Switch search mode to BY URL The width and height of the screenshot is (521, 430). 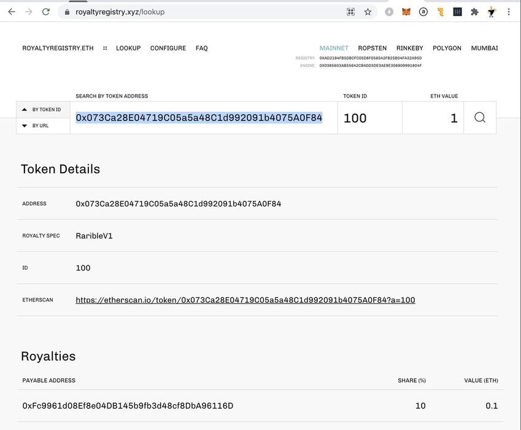point(43,126)
